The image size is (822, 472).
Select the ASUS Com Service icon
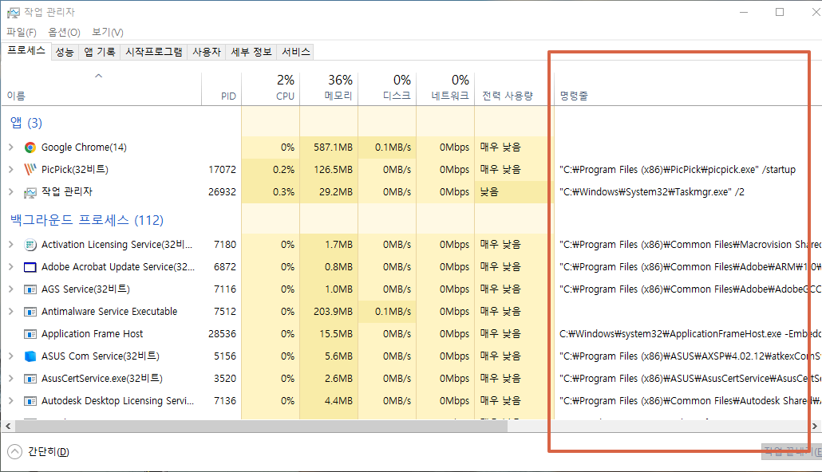(30, 356)
